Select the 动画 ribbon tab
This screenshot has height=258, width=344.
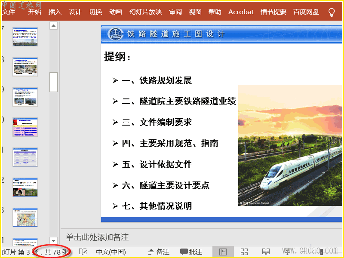pyautogui.click(x=116, y=12)
